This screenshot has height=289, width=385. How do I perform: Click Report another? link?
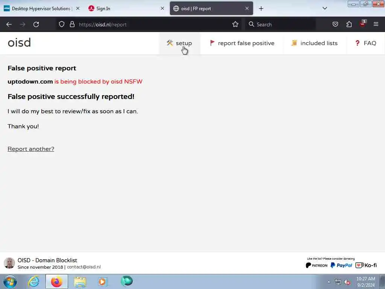pyautogui.click(x=31, y=149)
